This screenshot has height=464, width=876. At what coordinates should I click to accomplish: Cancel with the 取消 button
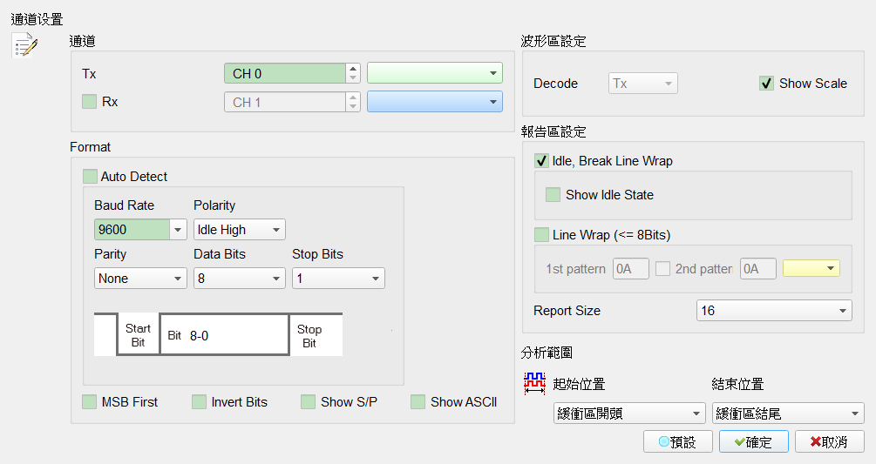(830, 441)
